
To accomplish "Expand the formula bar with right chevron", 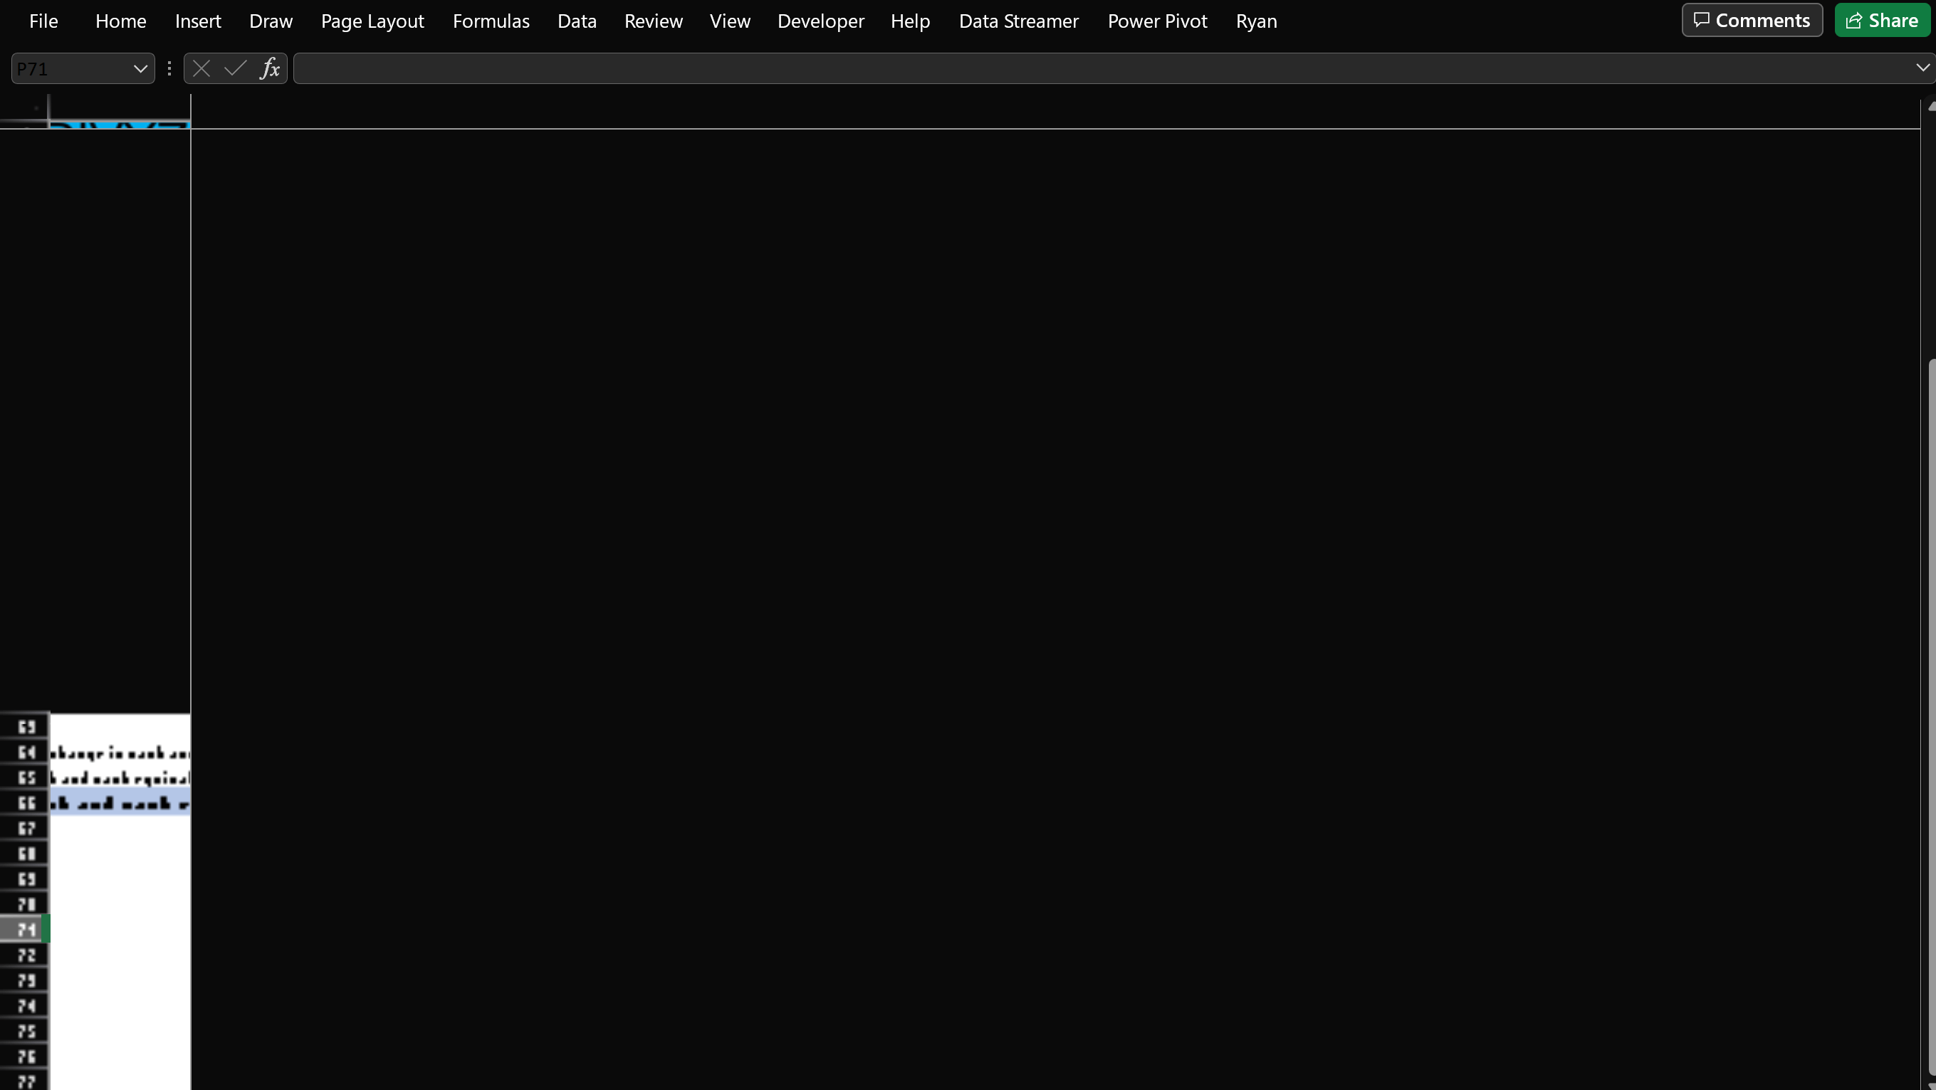I will [1922, 68].
